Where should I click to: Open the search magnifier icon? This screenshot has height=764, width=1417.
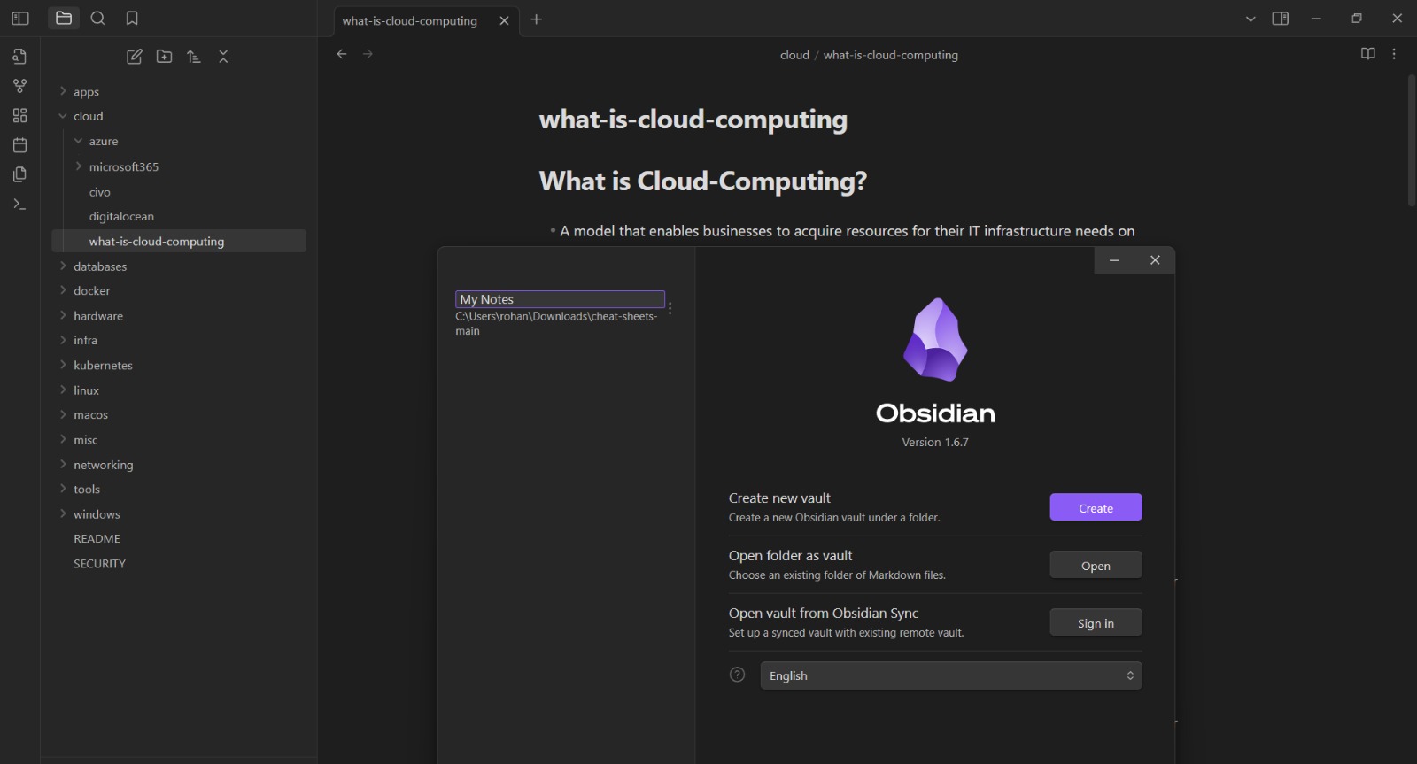98,19
